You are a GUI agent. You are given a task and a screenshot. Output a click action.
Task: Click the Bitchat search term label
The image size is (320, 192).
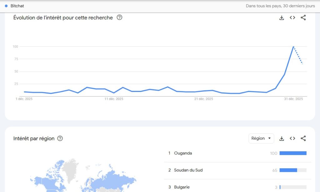click(x=17, y=6)
